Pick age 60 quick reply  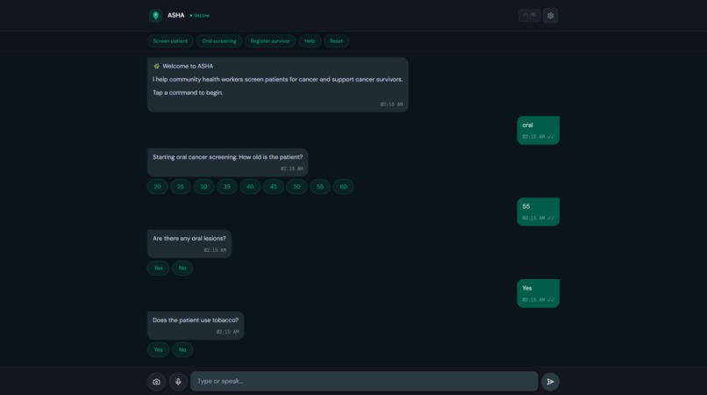pyautogui.click(x=343, y=187)
